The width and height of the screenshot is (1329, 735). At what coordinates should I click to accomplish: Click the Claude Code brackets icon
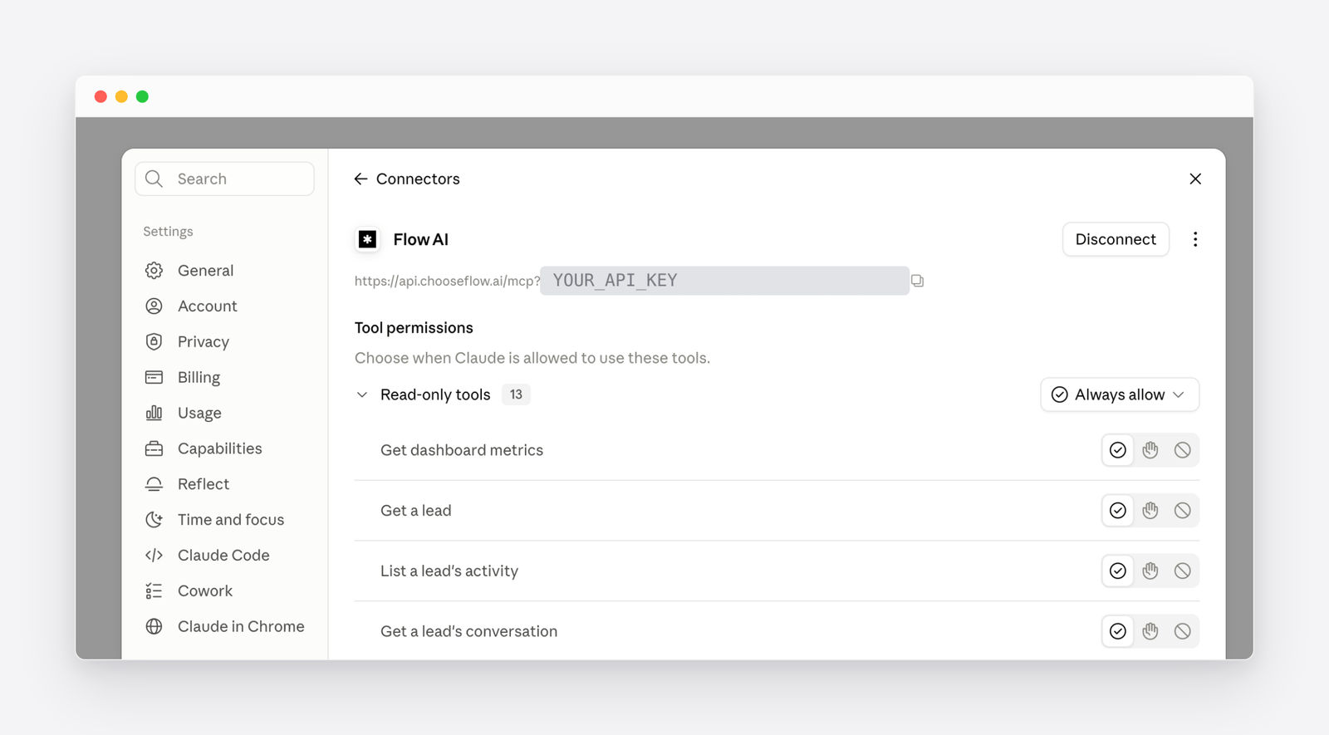[154, 555]
